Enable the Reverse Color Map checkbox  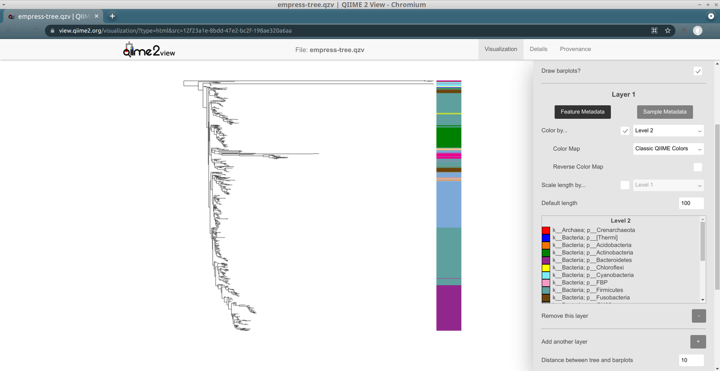pyautogui.click(x=697, y=167)
